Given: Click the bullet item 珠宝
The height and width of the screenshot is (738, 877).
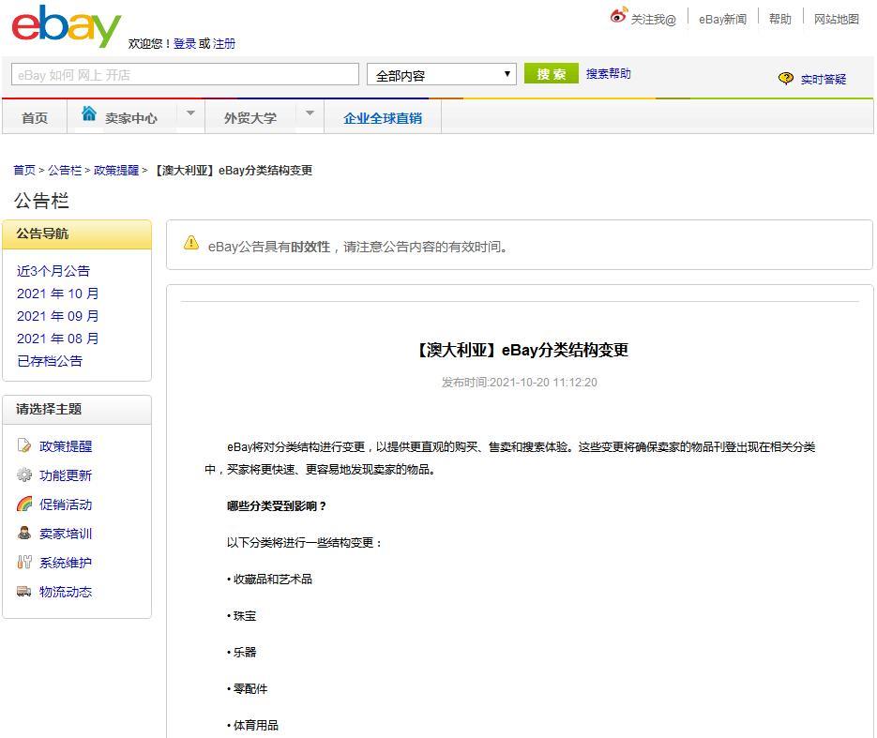Looking at the screenshot, I should coord(245,615).
